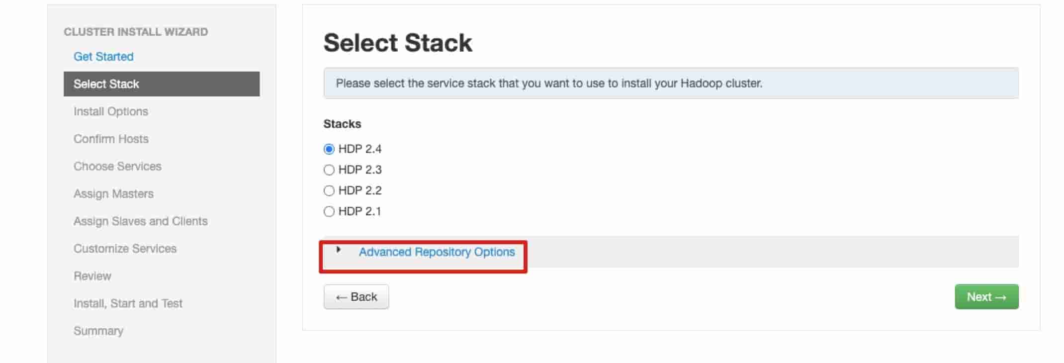
Task: Go to the Summary step
Action: point(98,331)
